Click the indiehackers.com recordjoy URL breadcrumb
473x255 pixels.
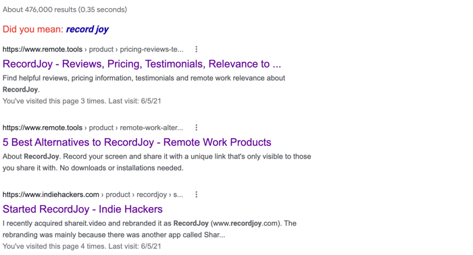(93, 194)
